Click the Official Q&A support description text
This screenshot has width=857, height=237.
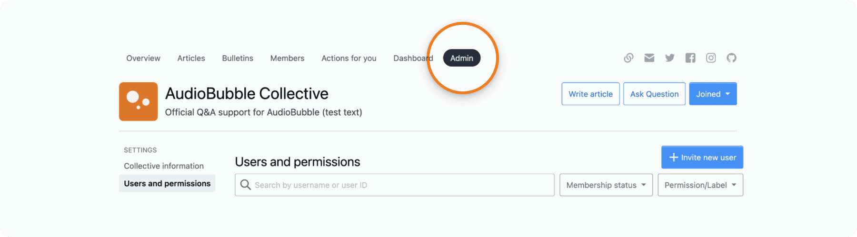pyautogui.click(x=263, y=112)
